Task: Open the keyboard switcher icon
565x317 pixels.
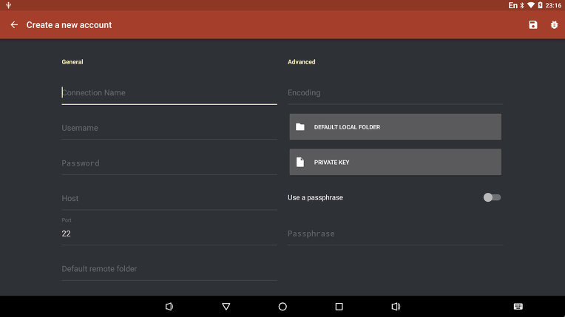Action: [518, 307]
